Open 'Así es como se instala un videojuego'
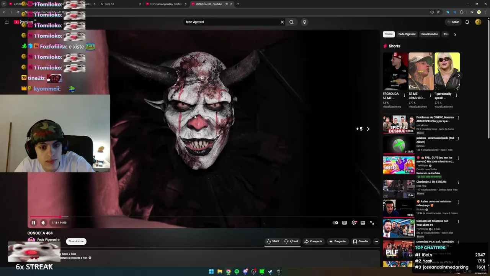This screenshot has height=276, width=490. click(x=434, y=204)
